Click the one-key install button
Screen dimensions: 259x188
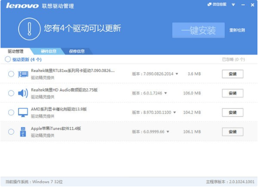[198, 30]
